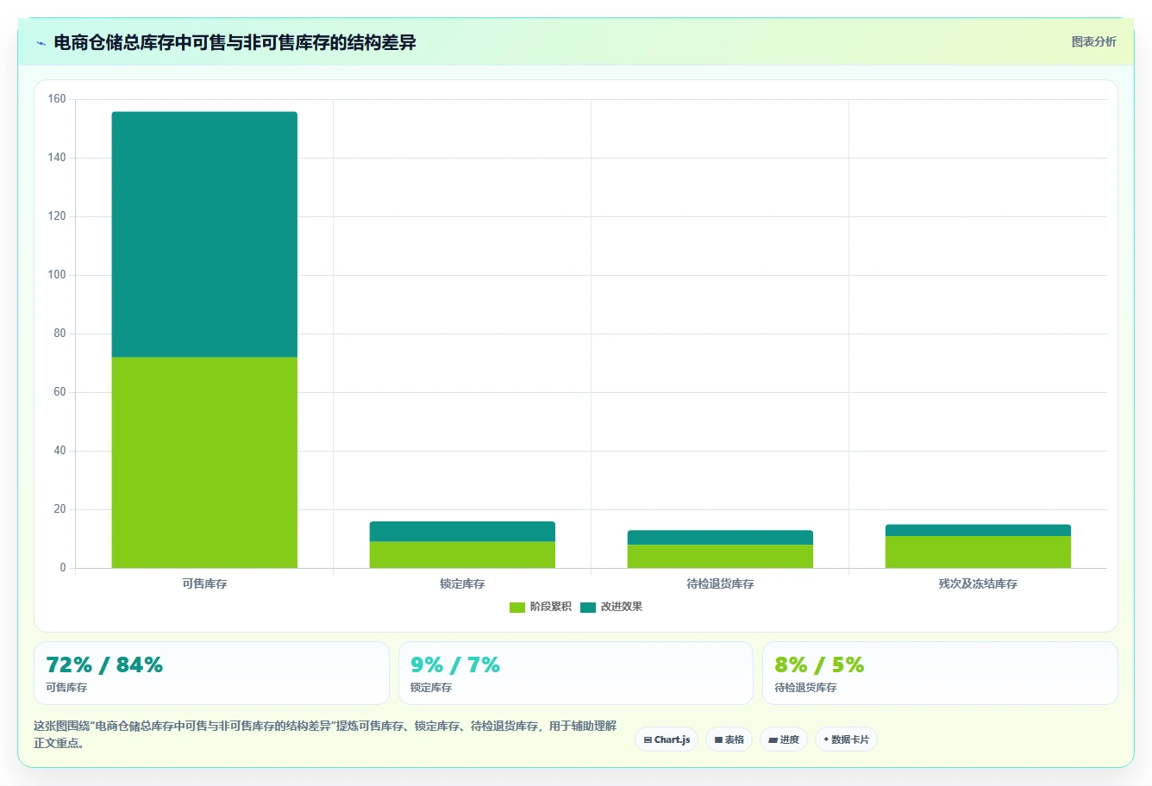Click the 160 y-axis value
The height and width of the screenshot is (786, 1152).
57,99
